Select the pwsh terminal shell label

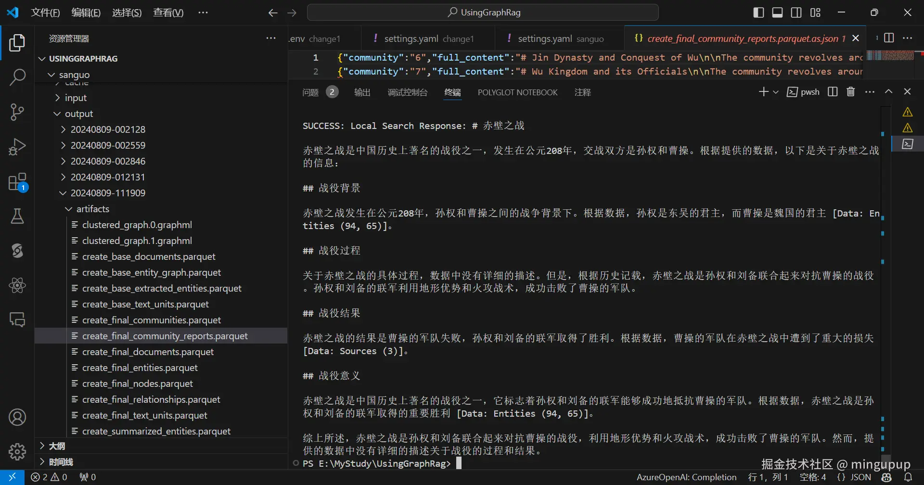[x=803, y=92]
